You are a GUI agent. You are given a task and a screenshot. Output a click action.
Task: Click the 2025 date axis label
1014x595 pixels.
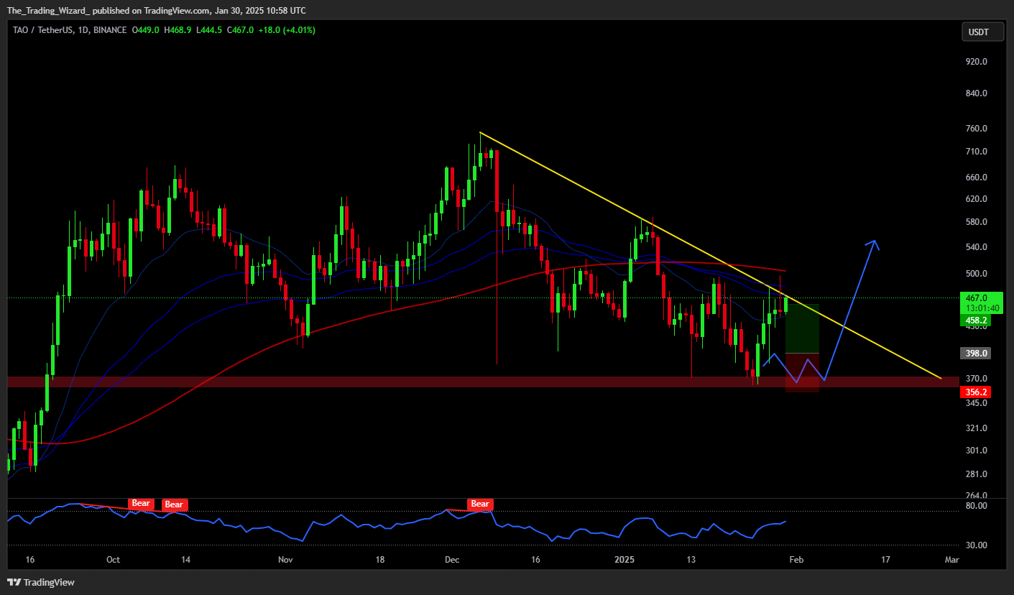624,560
